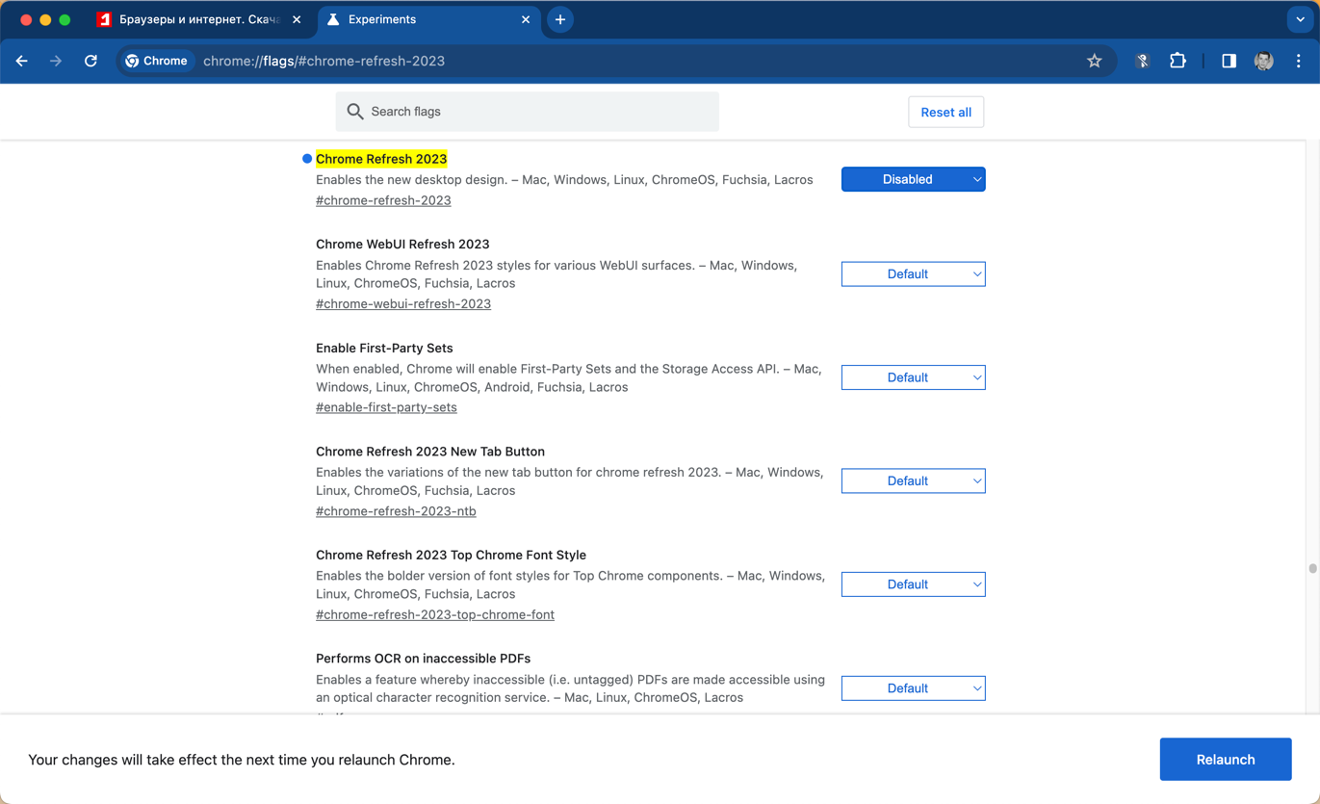Viewport: 1320px width, 804px height.
Task: Expand the New Tab Button flag dropdown
Action: [913, 481]
